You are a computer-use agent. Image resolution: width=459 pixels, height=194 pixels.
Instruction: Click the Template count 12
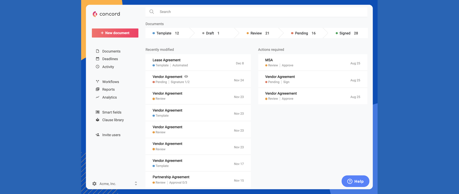tap(177, 33)
